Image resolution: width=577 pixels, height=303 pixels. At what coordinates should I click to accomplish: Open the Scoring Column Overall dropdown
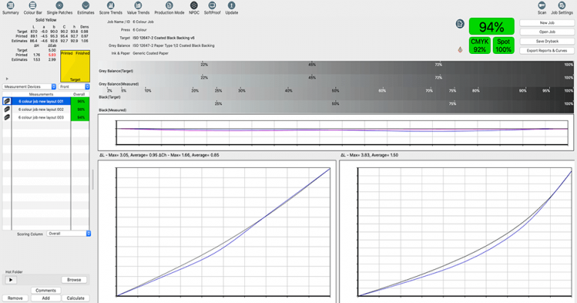pos(68,234)
